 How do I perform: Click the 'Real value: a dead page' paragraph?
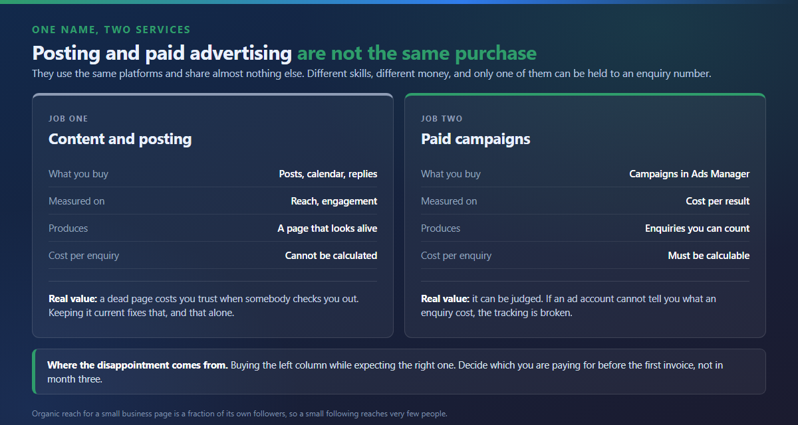point(204,305)
